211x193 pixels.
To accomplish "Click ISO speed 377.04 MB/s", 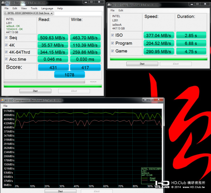I will click(159, 35).
